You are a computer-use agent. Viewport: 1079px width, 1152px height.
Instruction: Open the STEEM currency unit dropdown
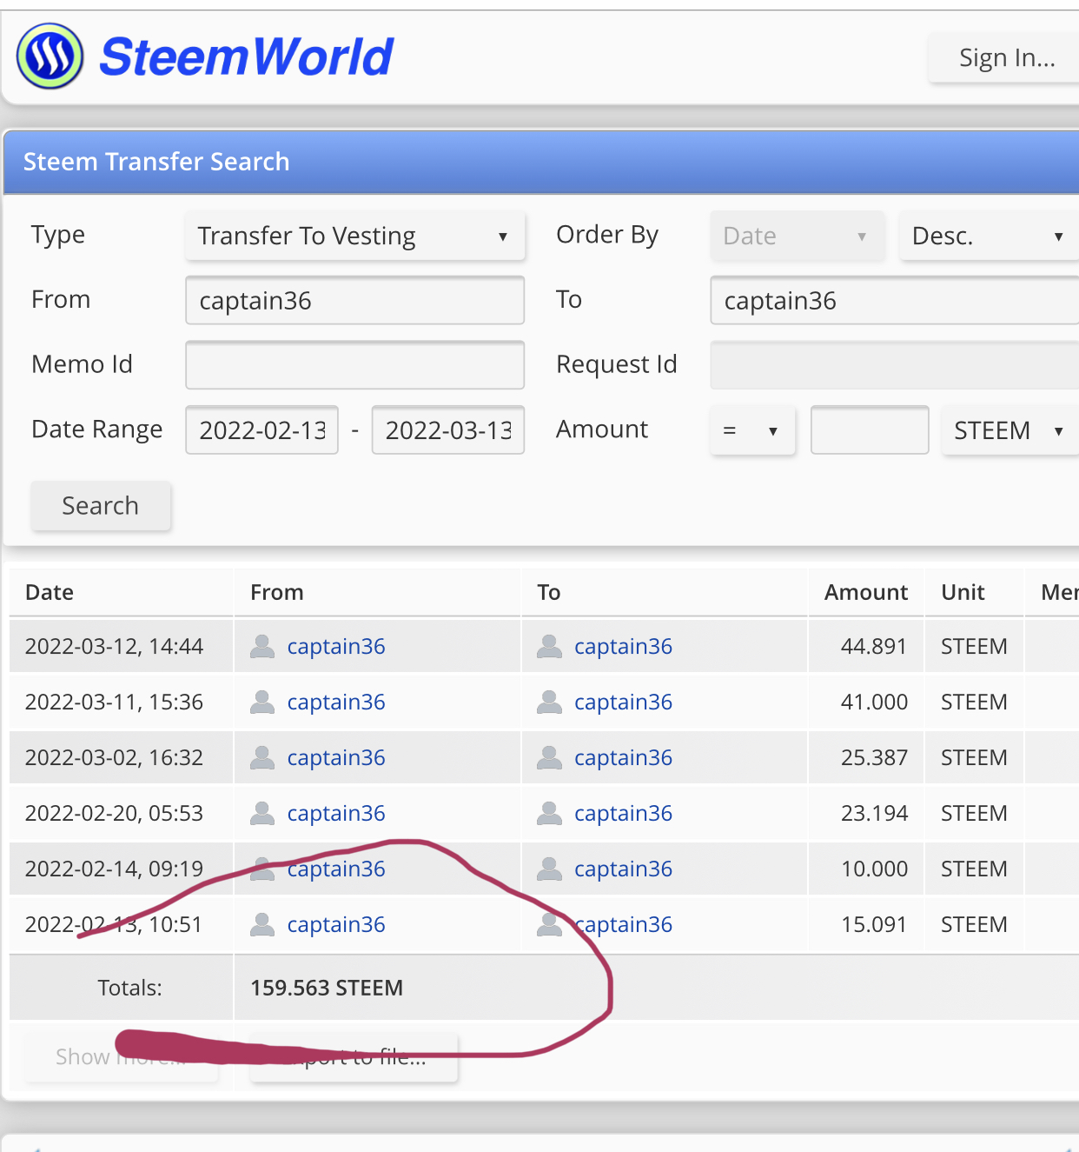[1009, 430]
